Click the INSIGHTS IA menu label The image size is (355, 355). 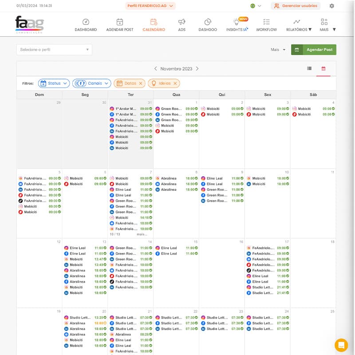[237, 30]
